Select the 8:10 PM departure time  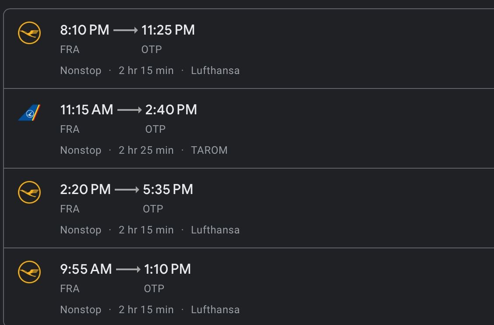point(85,30)
